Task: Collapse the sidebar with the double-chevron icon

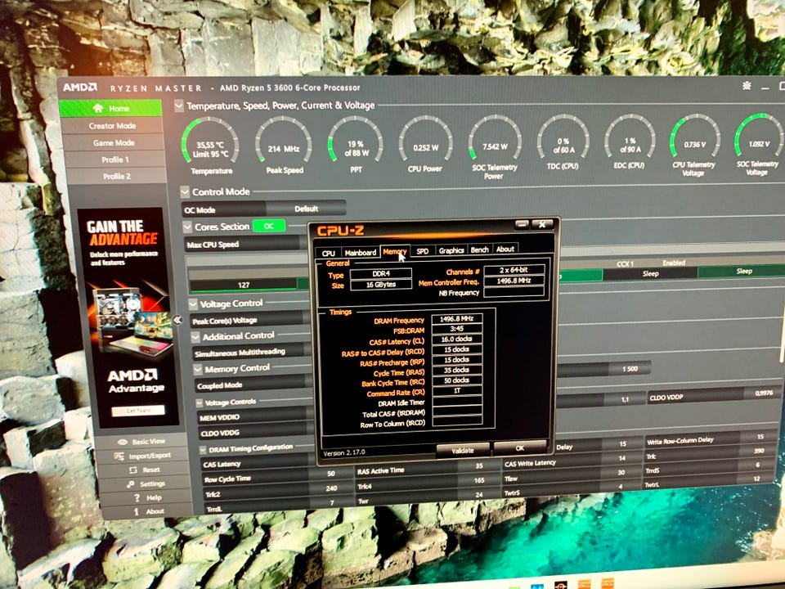Action: pos(177,320)
